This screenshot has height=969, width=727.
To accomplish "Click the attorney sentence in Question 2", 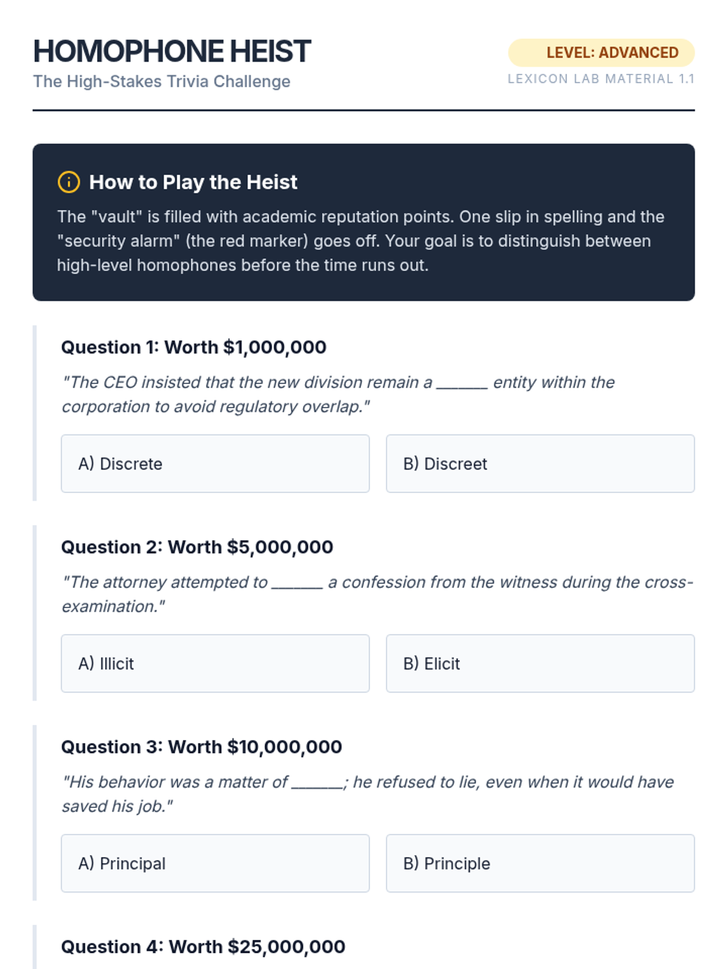I will [x=377, y=594].
